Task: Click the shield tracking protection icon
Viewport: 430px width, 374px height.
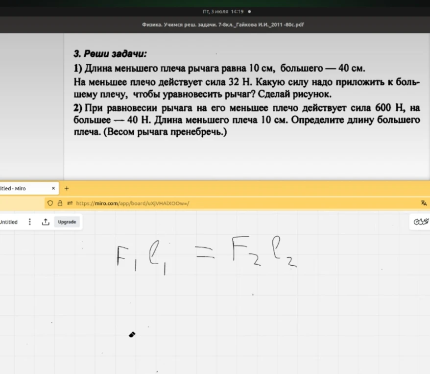Action: (50, 203)
